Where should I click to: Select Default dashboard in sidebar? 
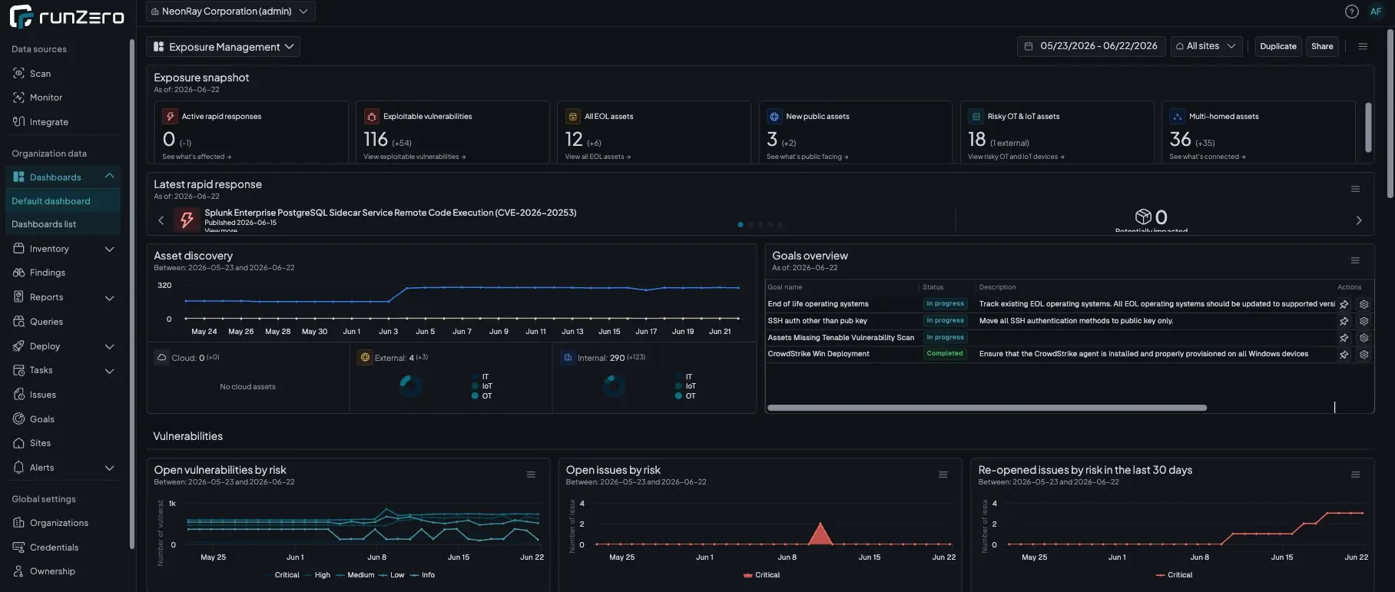click(63, 201)
